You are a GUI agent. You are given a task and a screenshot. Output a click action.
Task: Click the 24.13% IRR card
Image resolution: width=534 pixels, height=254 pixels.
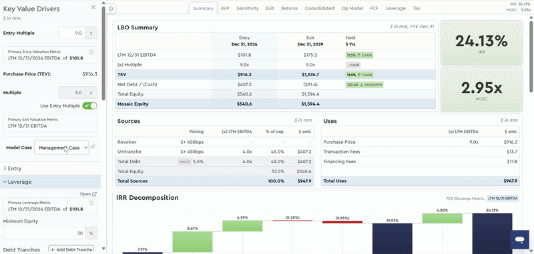point(481,43)
